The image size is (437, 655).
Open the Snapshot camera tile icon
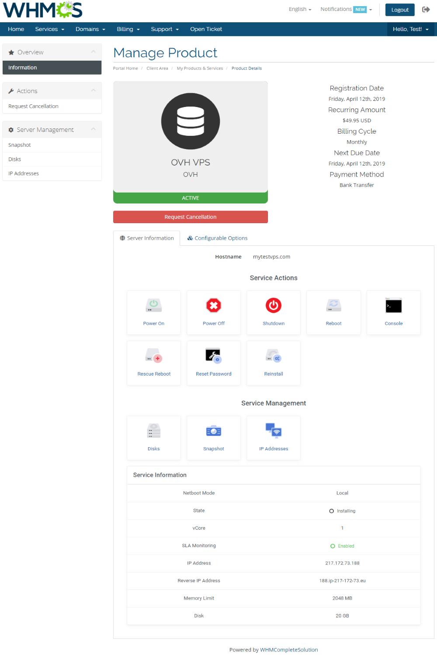pos(214,431)
